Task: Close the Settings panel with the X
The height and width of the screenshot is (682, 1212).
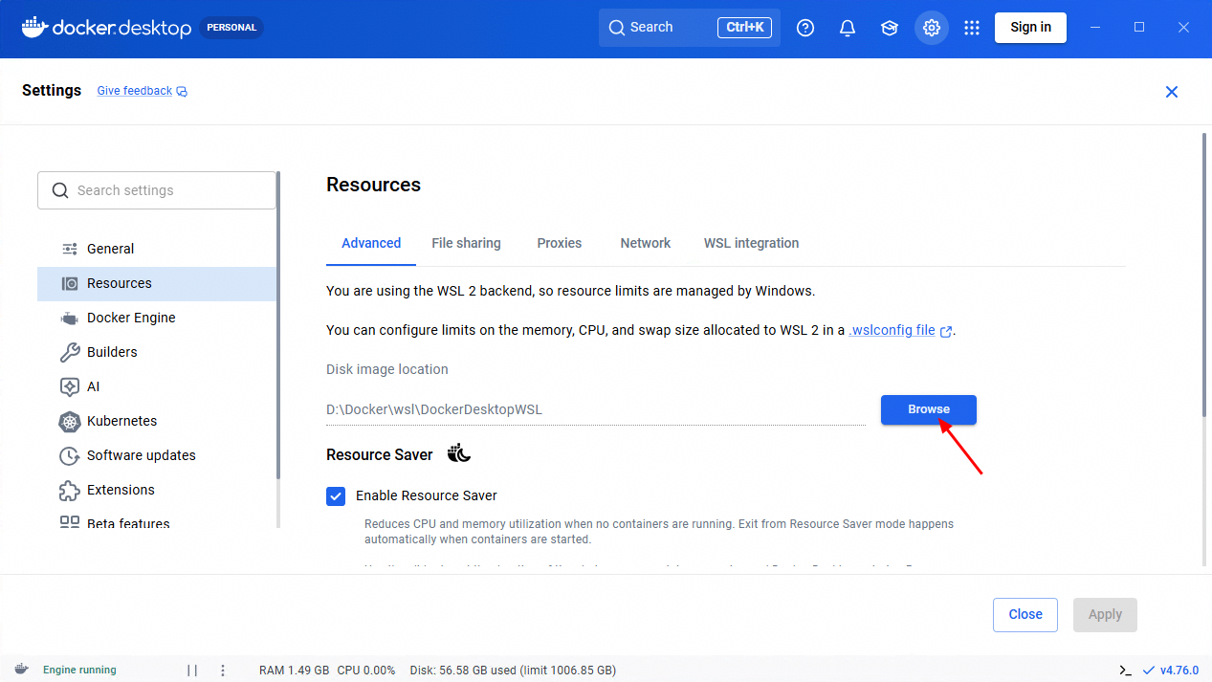Action: point(1172,92)
